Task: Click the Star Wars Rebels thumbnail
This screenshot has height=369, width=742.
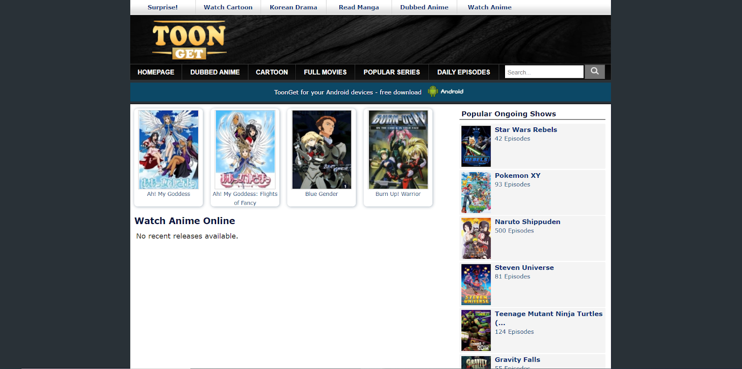Action: pos(476,146)
